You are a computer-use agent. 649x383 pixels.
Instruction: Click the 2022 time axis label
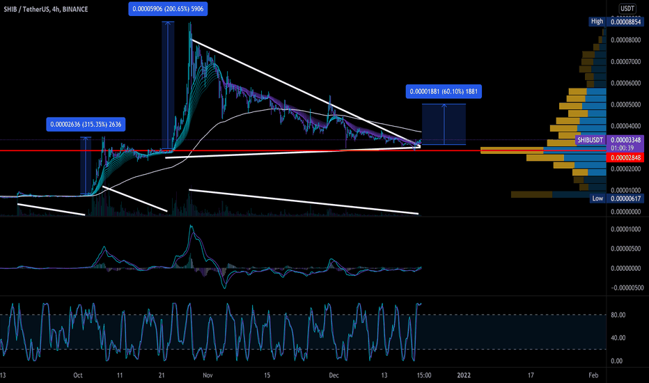click(x=464, y=375)
